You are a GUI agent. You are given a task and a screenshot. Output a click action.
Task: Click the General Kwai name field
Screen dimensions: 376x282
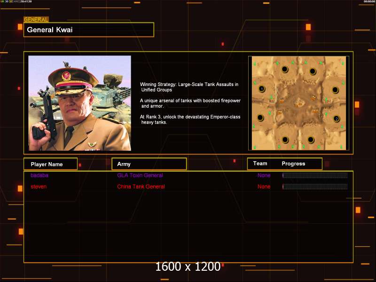(89, 30)
